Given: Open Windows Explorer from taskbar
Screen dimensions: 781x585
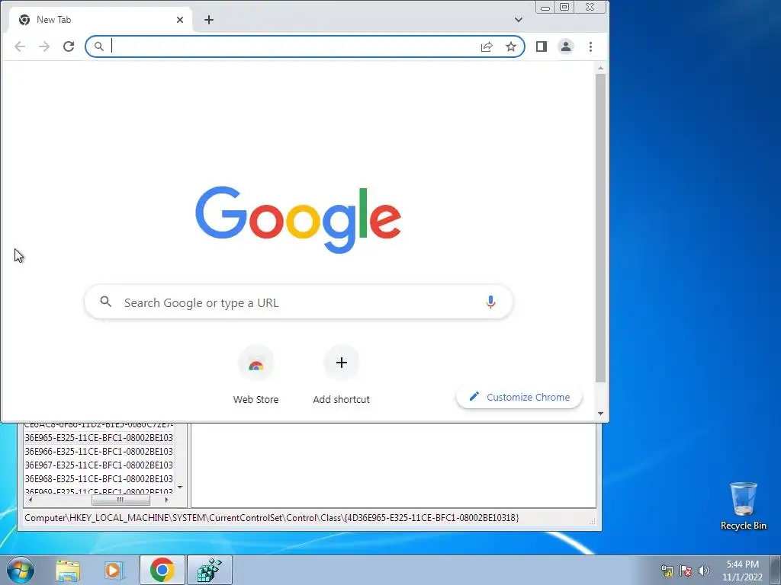Looking at the screenshot, I should pyautogui.click(x=68, y=571).
